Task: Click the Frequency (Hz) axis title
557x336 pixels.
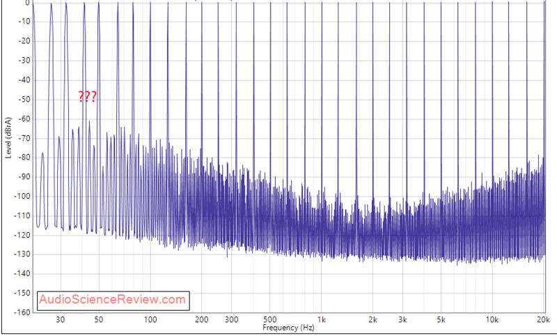Action: [x=288, y=328]
